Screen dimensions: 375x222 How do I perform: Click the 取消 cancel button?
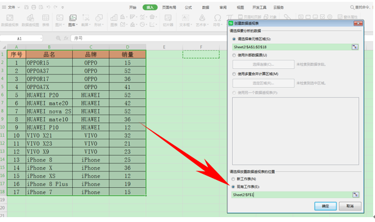(350, 206)
